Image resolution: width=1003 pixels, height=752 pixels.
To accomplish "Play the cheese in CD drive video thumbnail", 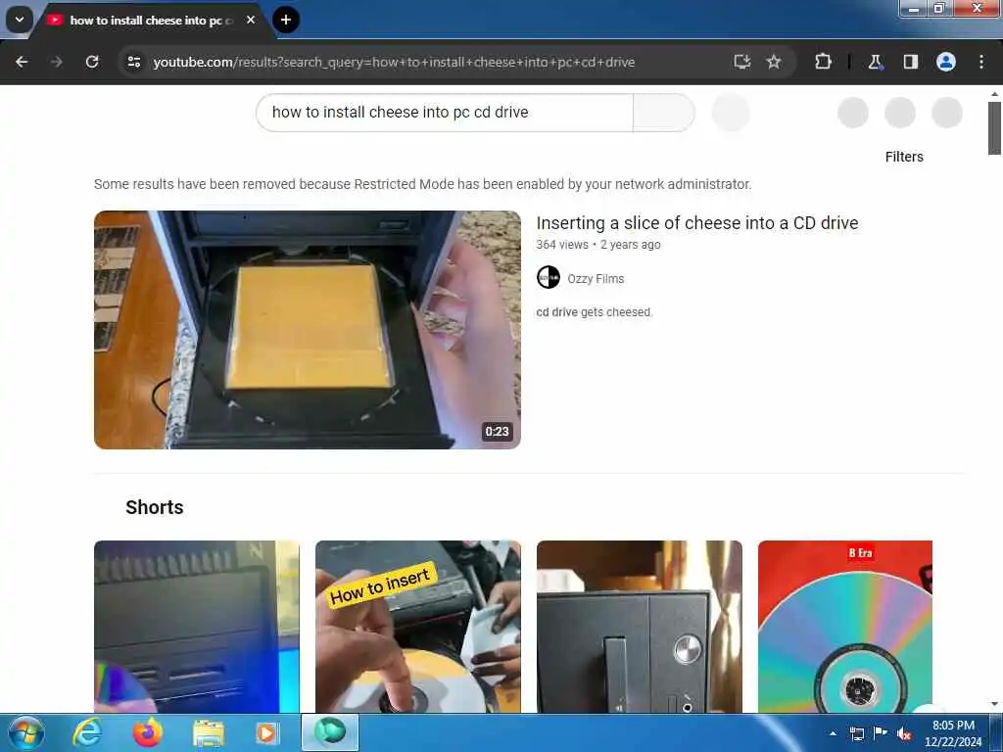I will pos(307,330).
